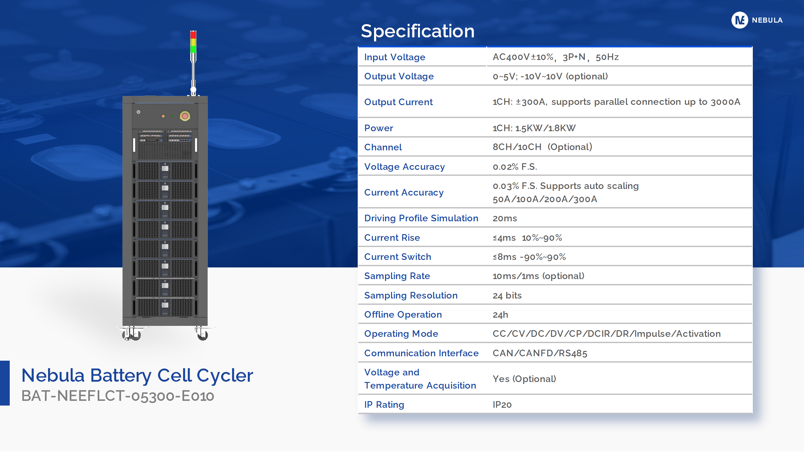Click the Yes (Optional) value
Viewport: 804px width, 452px height.
[x=524, y=379]
